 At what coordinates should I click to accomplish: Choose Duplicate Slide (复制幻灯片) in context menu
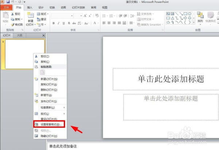[x=50, y=84]
